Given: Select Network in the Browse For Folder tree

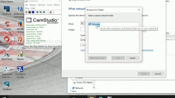Looking at the screenshot, I should 94,24.
